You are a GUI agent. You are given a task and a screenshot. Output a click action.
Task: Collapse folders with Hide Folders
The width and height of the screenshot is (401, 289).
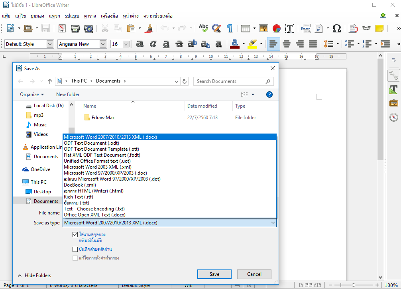tap(35, 275)
